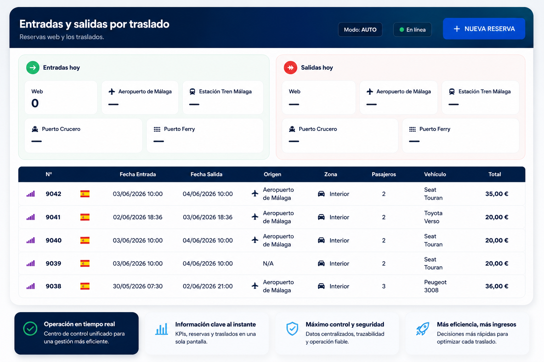Viewport: 544px width, 362px height.
Task: Click the 35,00 € total
Action: [497, 194]
